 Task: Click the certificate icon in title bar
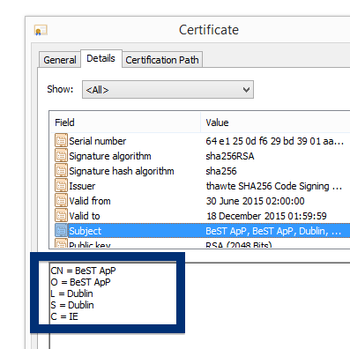tap(41, 30)
